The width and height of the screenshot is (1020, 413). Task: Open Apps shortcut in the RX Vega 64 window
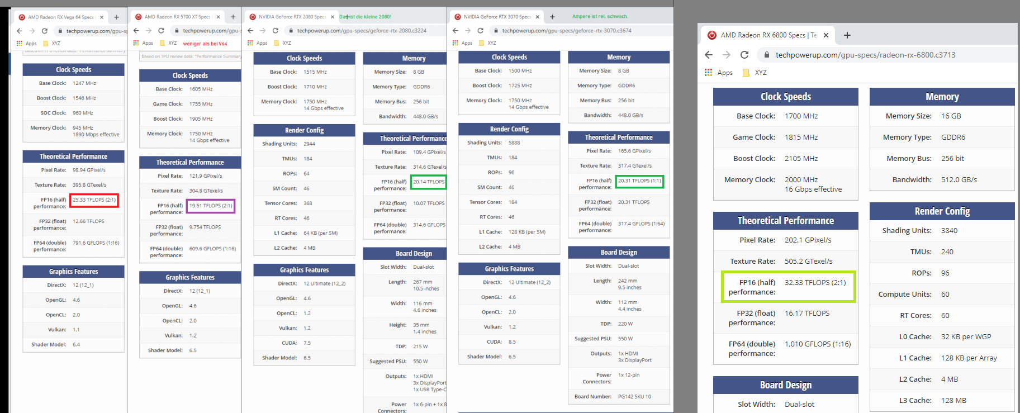pyautogui.click(x=27, y=44)
